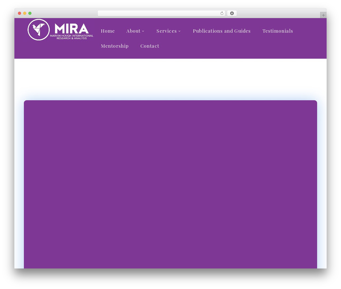Click the red close window button

(x=19, y=13)
